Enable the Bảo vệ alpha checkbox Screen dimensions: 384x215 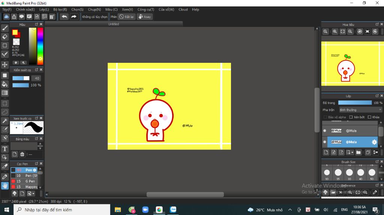point(325,117)
